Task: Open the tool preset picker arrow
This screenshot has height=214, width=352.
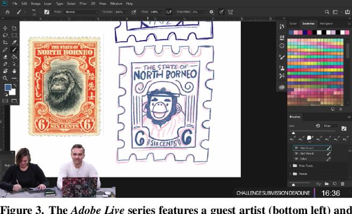Action: (25, 12)
